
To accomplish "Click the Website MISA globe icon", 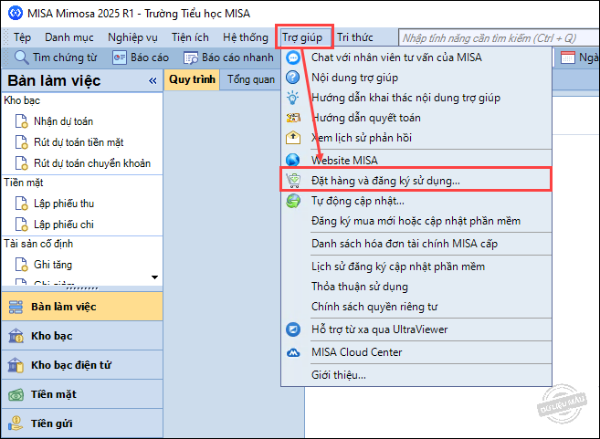I will (x=293, y=160).
